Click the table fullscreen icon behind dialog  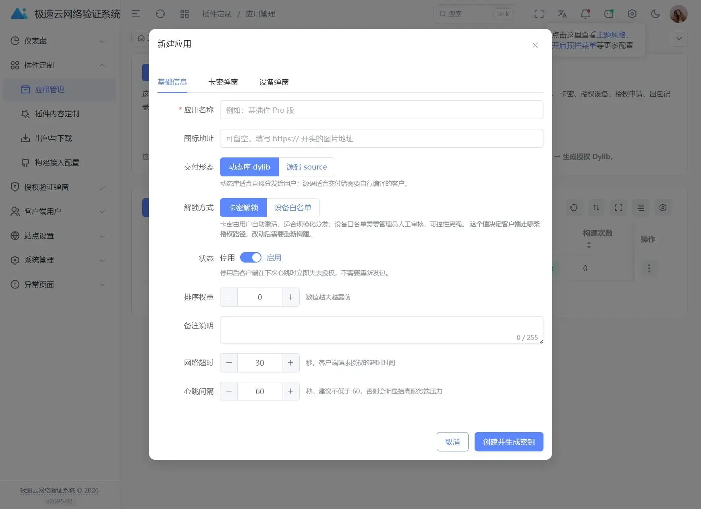[x=618, y=208]
